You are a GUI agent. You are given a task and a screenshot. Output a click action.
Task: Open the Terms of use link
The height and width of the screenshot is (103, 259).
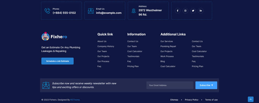pos(211,100)
